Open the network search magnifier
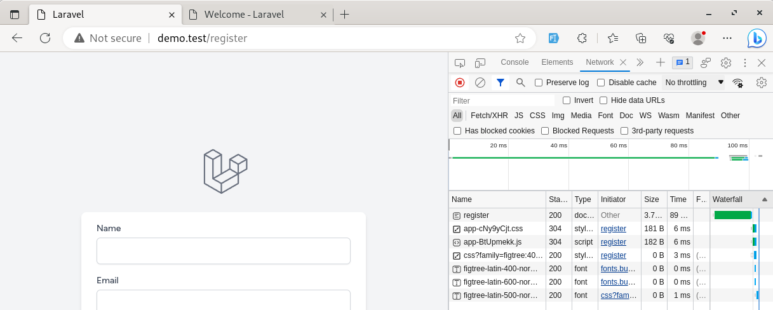 (x=521, y=83)
